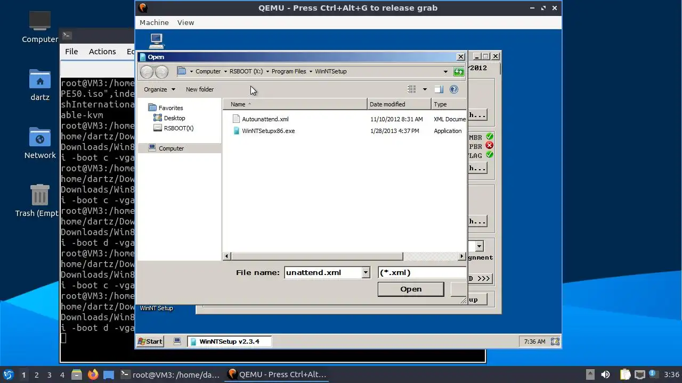This screenshot has height=383, width=682.
Task: Click the Open button
Action: (x=411, y=289)
